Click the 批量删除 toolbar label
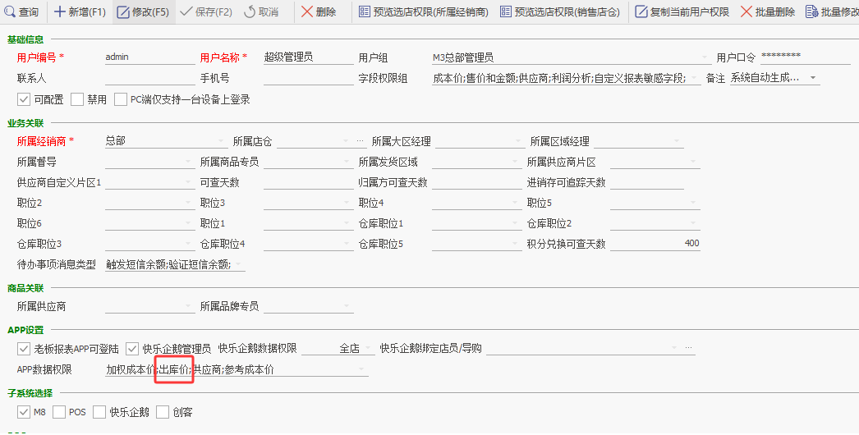Screen dimensions: 859x435 click(x=775, y=12)
